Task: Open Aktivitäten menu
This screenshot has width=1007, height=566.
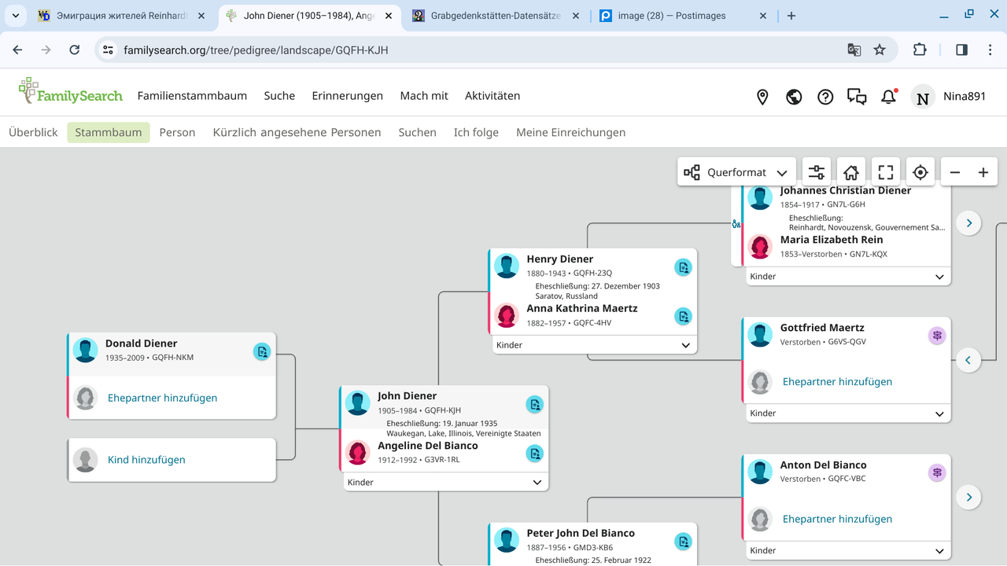Action: pos(492,96)
